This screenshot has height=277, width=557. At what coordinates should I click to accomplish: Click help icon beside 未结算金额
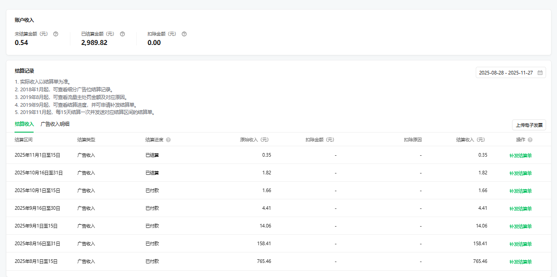56,34
